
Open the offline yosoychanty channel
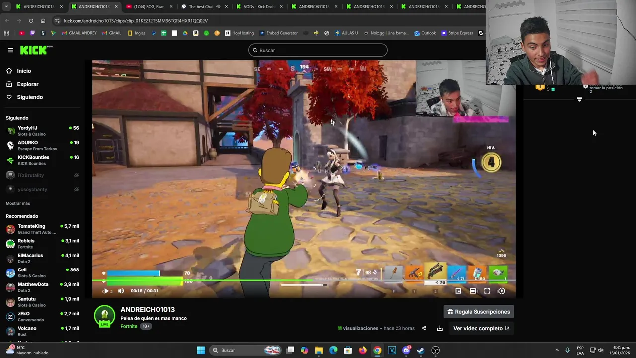(x=42, y=189)
